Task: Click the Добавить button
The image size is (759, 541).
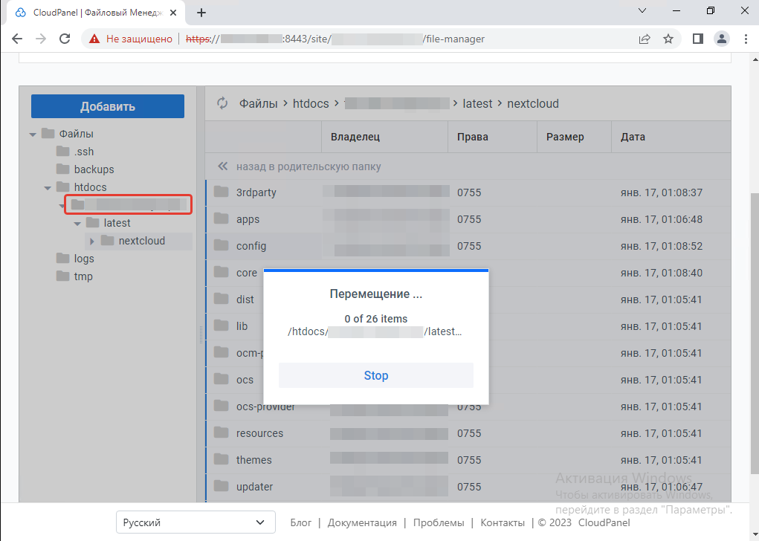Action: click(x=108, y=106)
